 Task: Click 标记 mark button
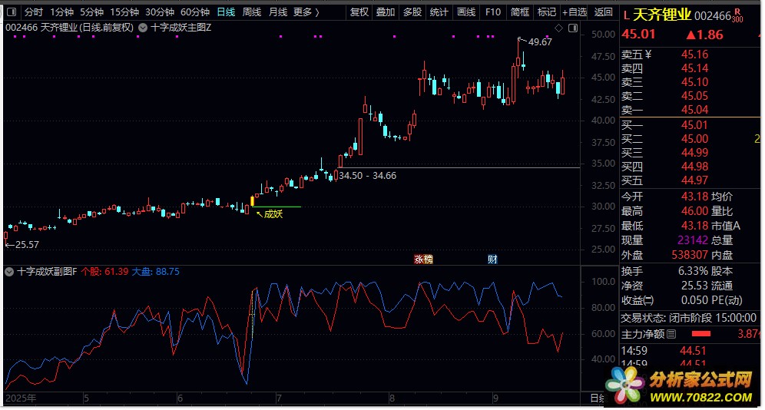[x=546, y=12]
